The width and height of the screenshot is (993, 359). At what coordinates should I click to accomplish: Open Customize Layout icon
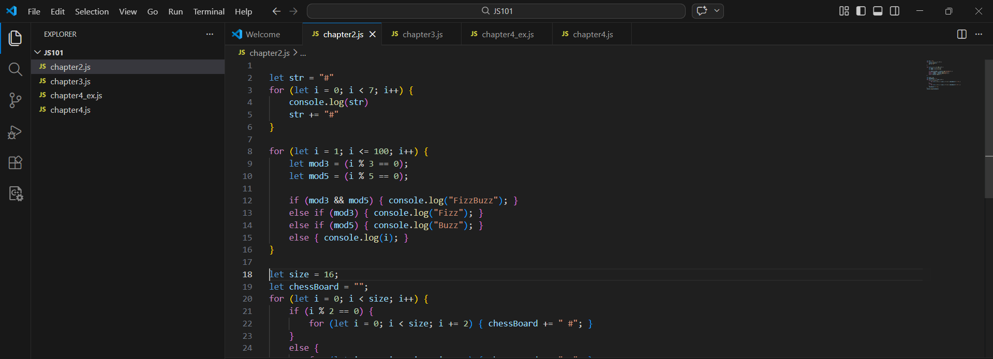click(x=844, y=11)
